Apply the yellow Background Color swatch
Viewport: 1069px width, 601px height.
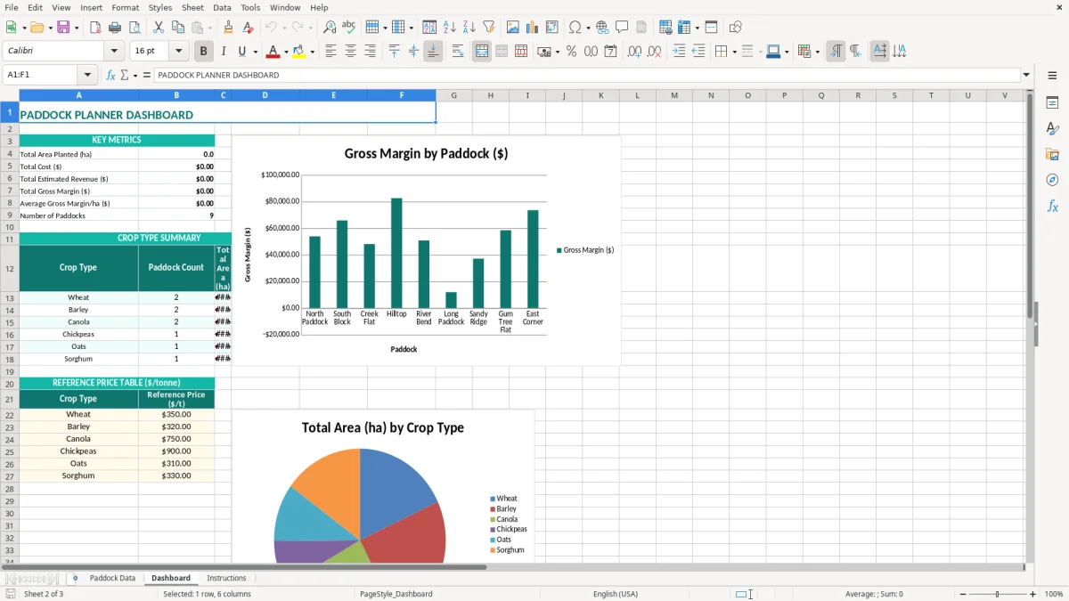[x=299, y=52]
